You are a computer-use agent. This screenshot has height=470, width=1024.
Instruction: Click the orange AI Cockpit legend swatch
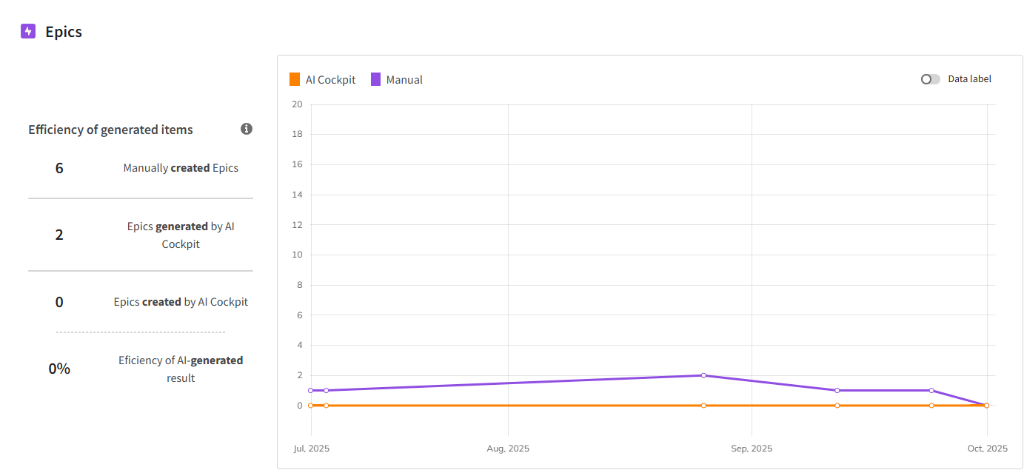pyautogui.click(x=295, y=79)
